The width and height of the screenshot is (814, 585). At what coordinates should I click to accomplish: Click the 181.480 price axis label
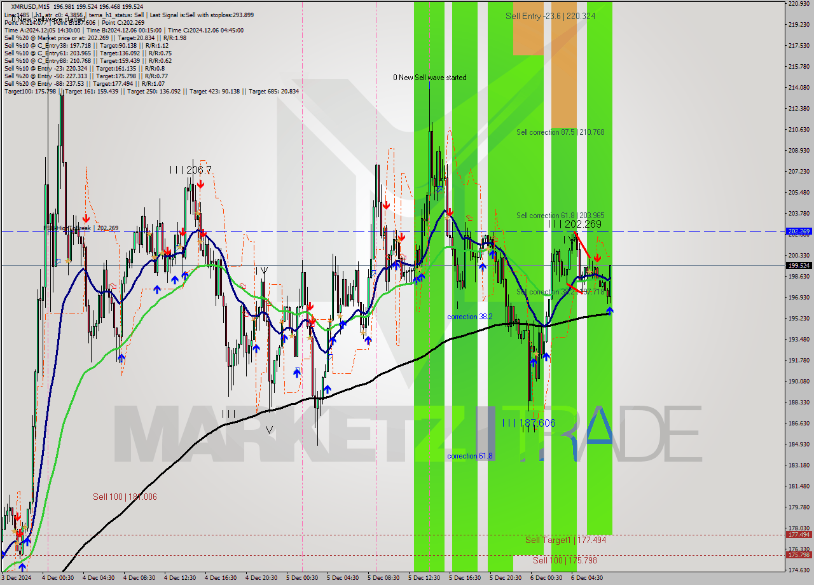(799, 486)
